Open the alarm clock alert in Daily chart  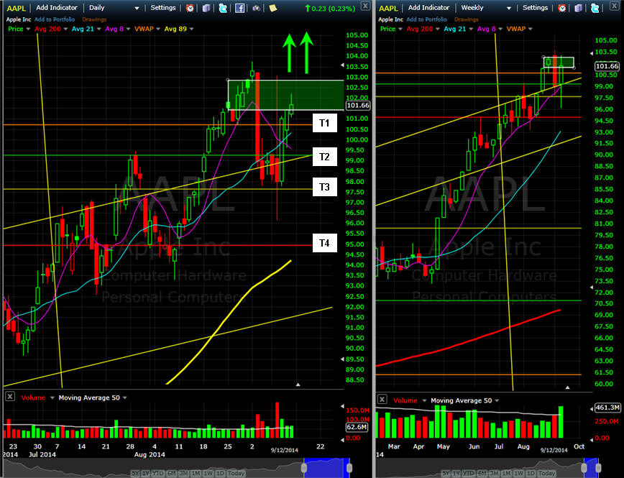pyautogui.click(x=190, y=8)
